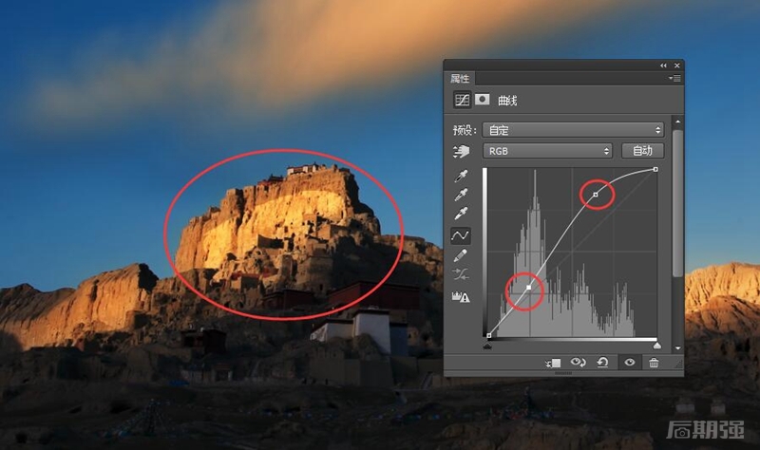Image resolution: width=760 pixels, height=450 pixels.
Task: Click histogram clipping warning icon
Action: pos(461,296)
